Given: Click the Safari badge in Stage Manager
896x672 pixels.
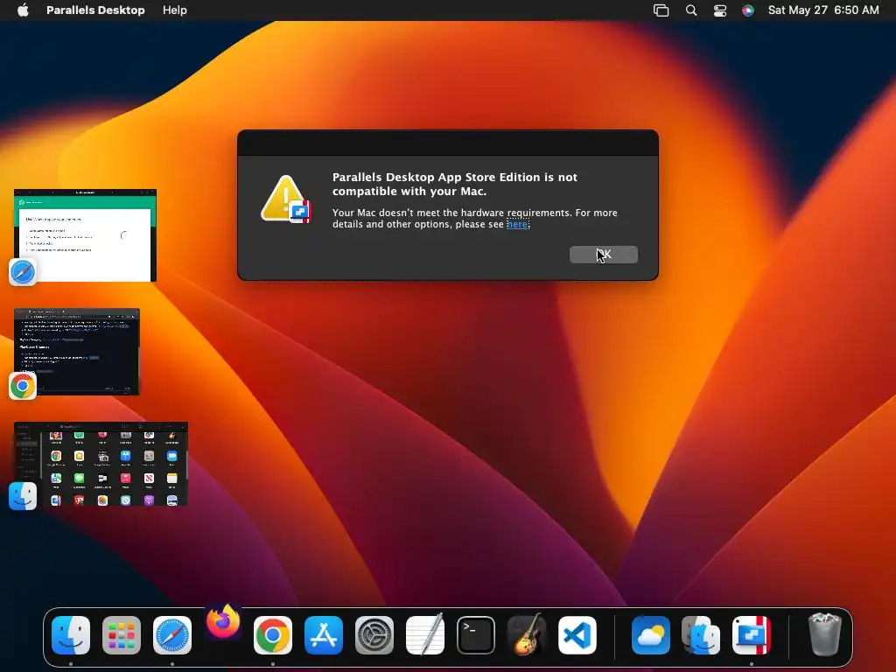Looking at the screenshot, I should pos(23,272).
